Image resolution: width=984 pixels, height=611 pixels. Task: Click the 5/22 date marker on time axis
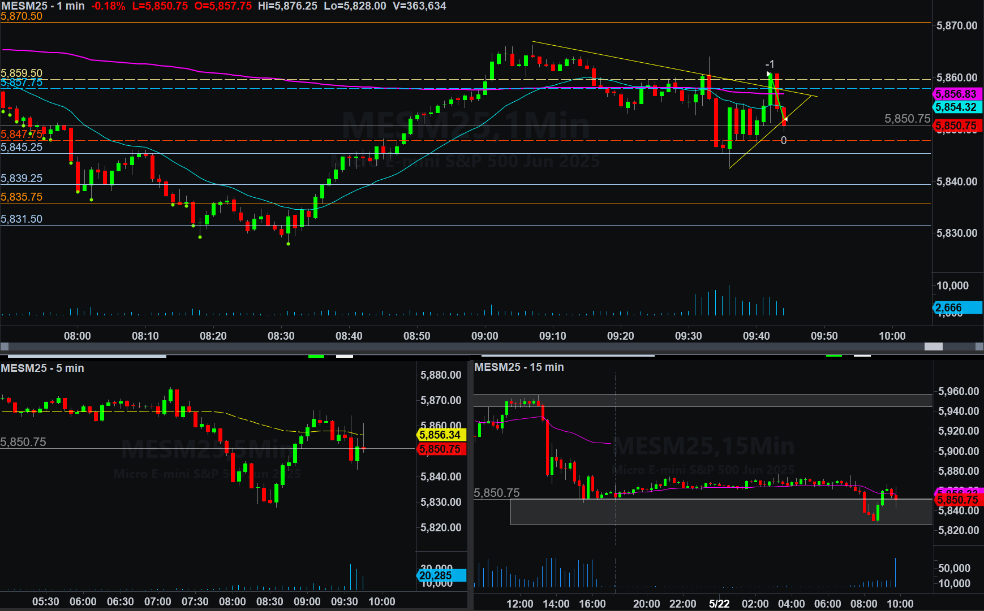click(719, 604)
